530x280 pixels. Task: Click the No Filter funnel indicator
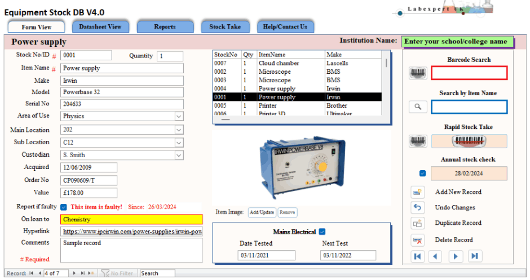[x=117, y=273]
